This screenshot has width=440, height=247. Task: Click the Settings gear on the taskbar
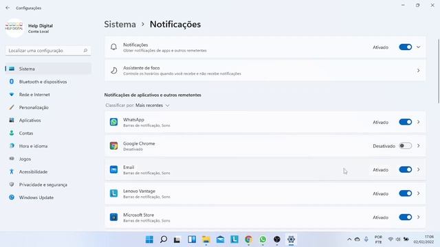click(x=291, y=239)
